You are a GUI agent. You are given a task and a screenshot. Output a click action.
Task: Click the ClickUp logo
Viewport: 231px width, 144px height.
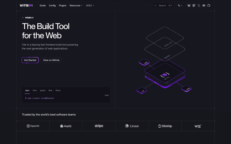click(165, 126)
